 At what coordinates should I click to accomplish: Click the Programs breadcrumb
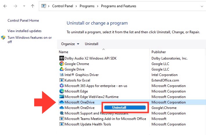point(87,6)
